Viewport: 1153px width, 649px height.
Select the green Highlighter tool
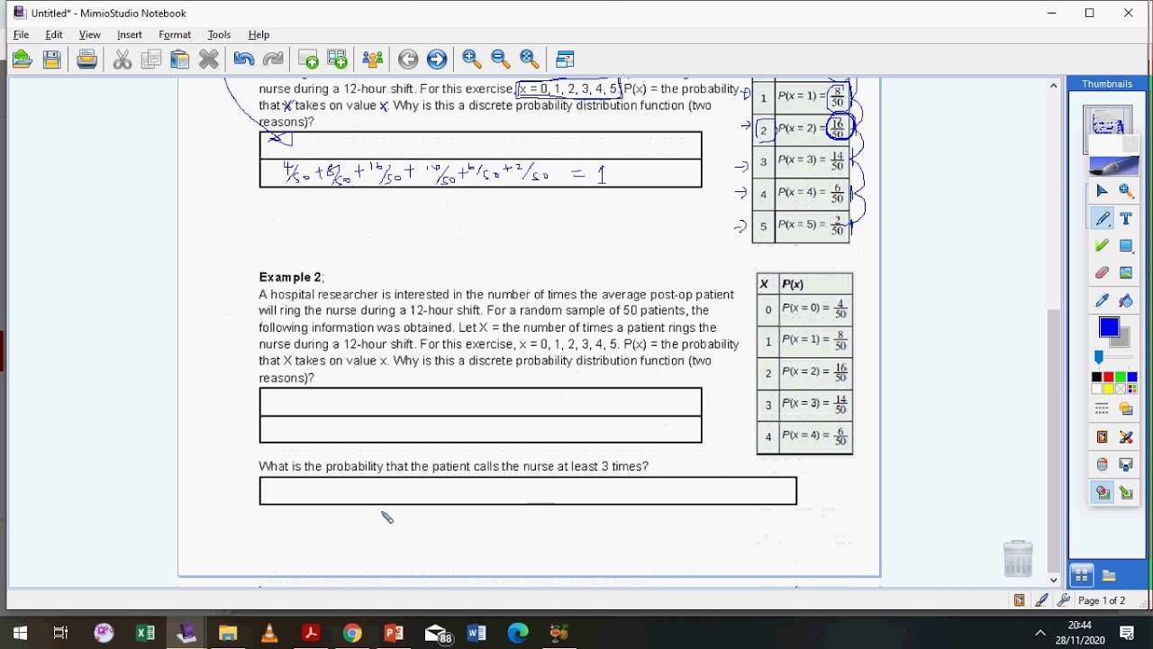(1102, 245)
